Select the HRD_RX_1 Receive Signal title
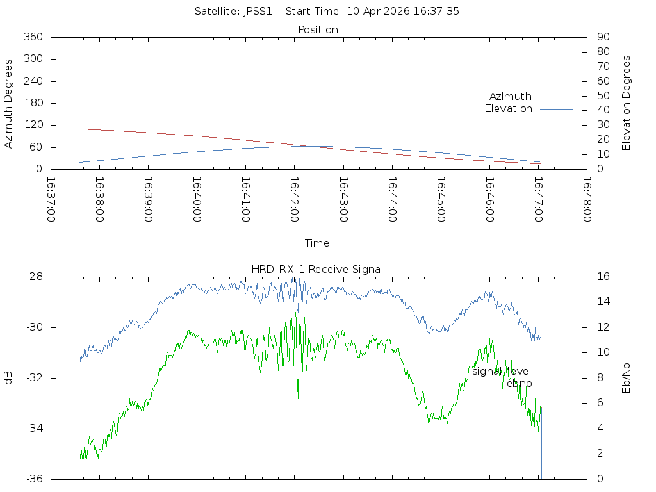Screen dimensions: 656x492 [318, 269]
